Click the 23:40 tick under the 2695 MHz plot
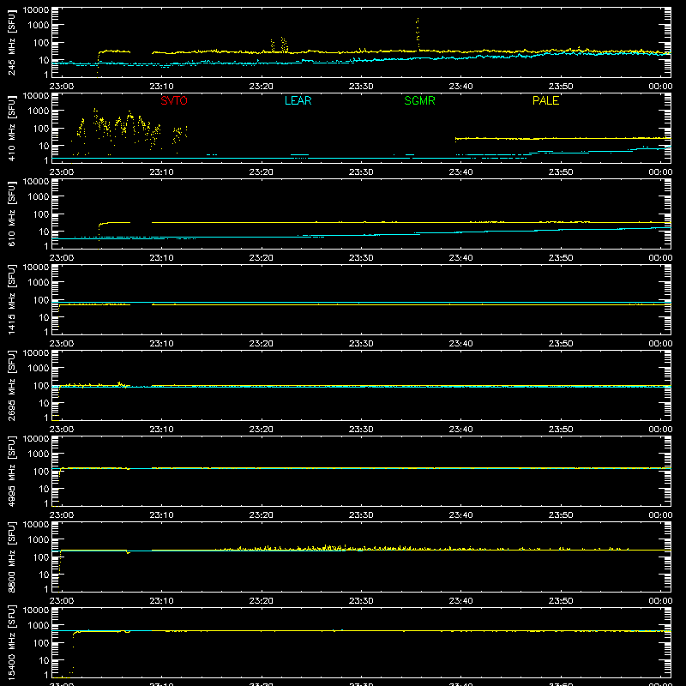The height and width of the screenshot is (686, 686). [460, 430]
